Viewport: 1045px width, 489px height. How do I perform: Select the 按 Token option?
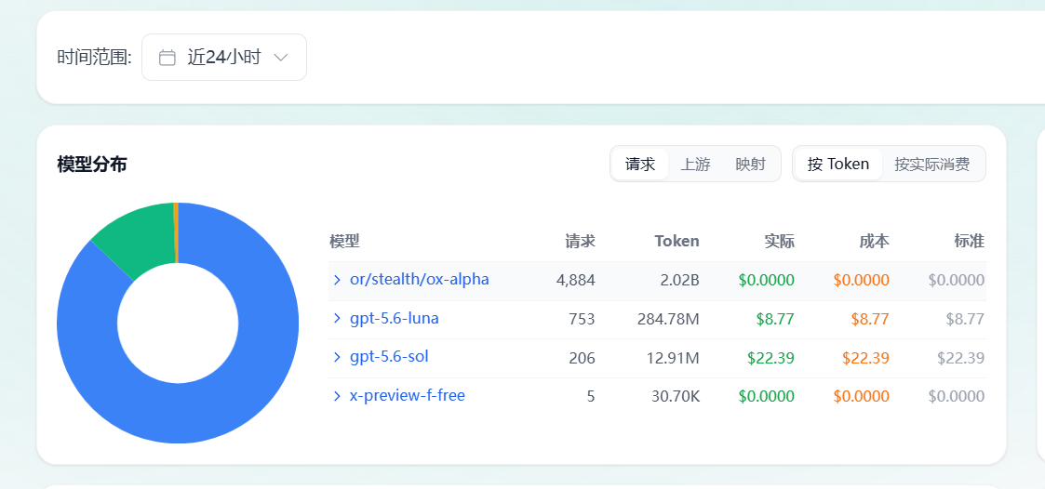pyautogui.click(x=838, y=164)
